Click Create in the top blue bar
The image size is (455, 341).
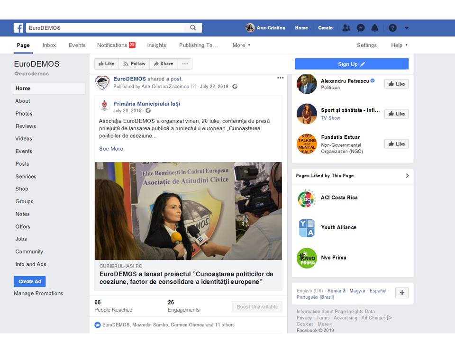coord(325,28)
